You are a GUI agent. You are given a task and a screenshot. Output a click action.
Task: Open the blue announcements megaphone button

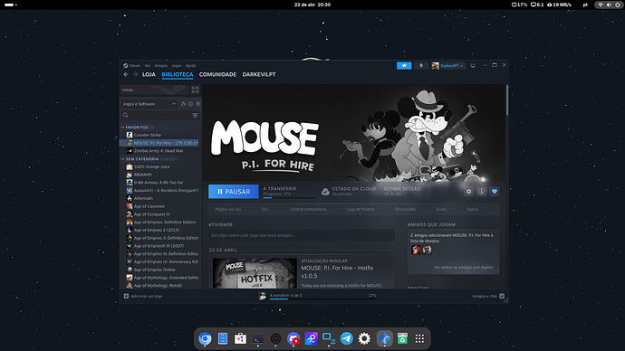click(x=404, y=66)
